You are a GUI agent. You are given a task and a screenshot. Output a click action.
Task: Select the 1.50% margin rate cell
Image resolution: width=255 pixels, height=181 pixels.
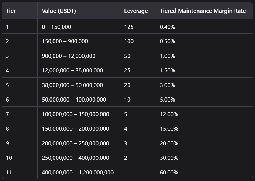tap(167, 70)
